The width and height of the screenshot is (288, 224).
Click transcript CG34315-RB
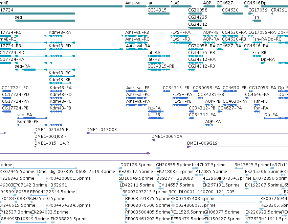tap(161, 66)
